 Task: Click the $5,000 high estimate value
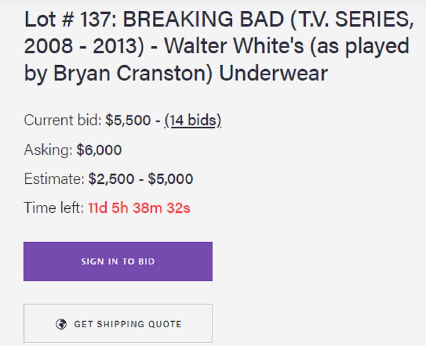click(x=170, y=179)
